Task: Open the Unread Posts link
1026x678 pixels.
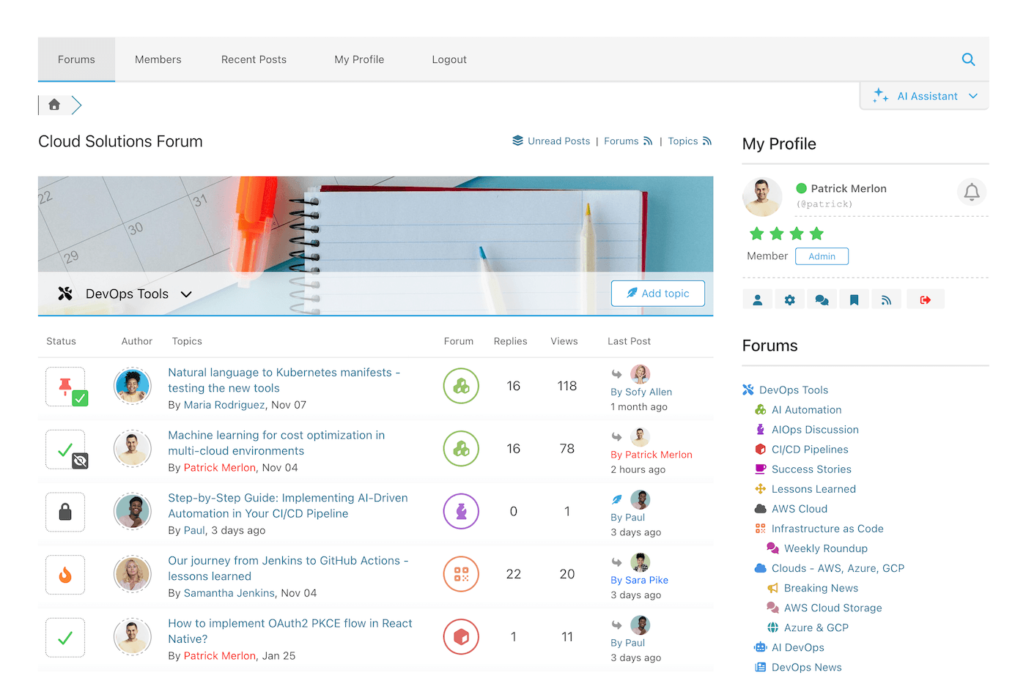Action: (x=559, y=141)
